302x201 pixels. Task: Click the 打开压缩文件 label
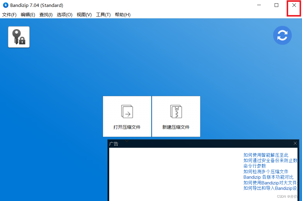127,127
